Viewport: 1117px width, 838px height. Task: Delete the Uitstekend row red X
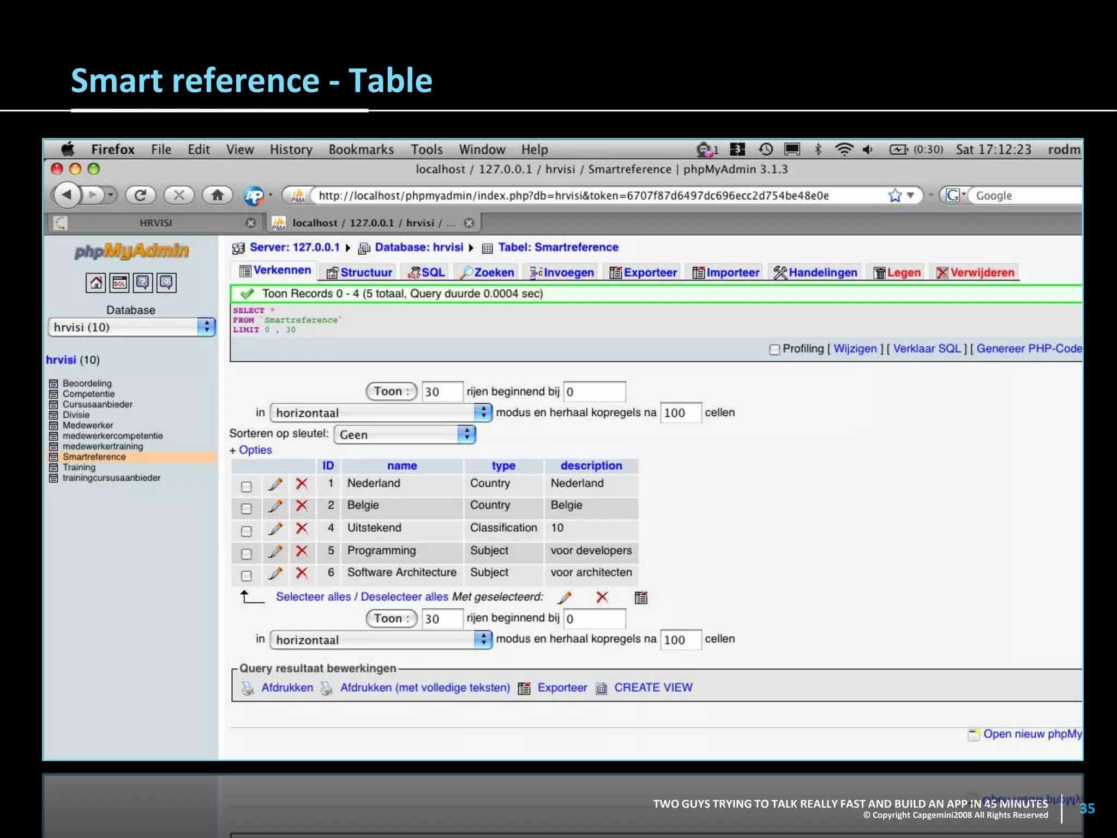pyautogui.click(x=302, y=528)
